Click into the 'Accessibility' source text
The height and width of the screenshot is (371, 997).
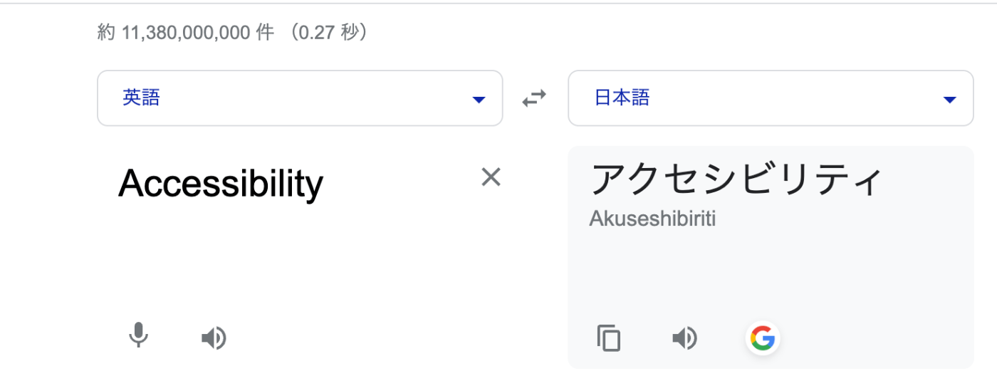(221, 184)
